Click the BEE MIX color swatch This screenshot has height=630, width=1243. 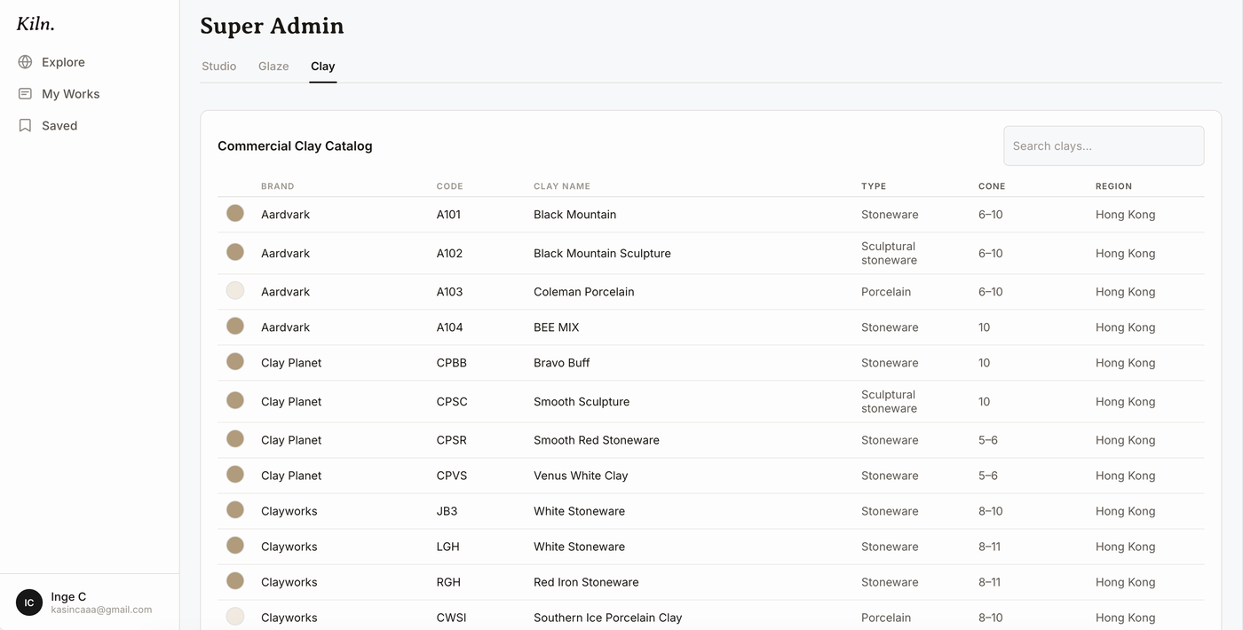(235, 326)
